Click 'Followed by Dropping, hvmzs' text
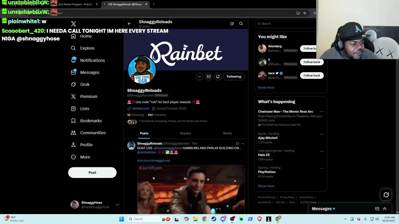 point(173,121)
